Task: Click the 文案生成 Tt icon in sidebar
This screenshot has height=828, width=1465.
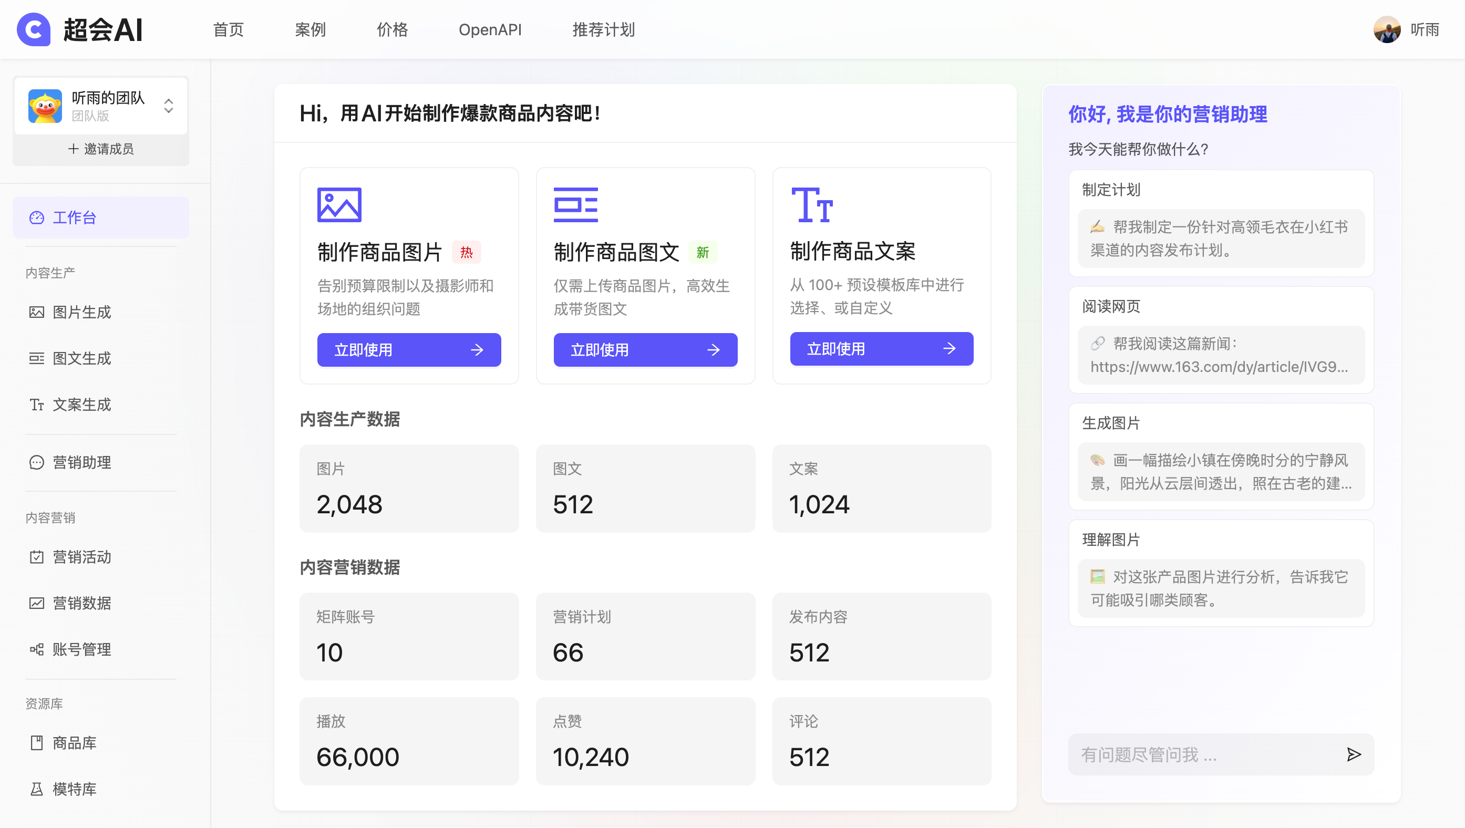Action: tap(36, 405)
